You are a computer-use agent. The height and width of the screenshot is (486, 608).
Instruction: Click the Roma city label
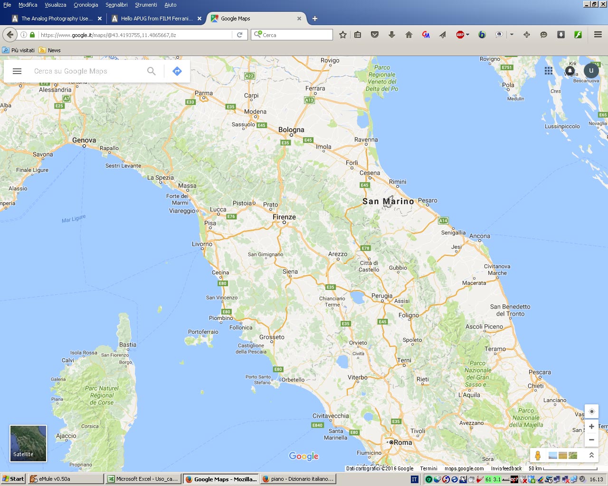pyautogui.click(x=402, y=442)
